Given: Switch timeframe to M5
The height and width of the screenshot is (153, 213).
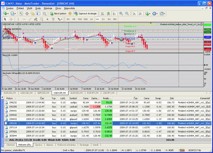Looking at the screenshot, I should tap(74, 19).
